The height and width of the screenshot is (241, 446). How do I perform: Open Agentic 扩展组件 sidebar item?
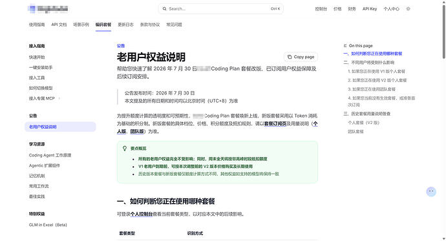point(45,165)
